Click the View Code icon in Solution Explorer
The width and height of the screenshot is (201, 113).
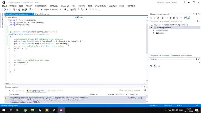pos(182,18)
